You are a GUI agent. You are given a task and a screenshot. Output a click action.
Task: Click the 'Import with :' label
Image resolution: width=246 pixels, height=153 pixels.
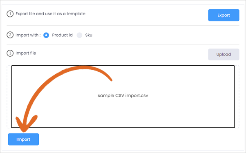pyautogui.click(x=28, y=35)
